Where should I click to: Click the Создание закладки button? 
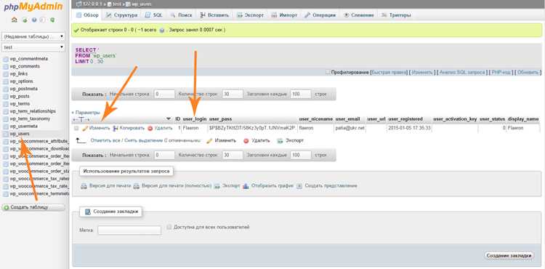pos(509,255)
